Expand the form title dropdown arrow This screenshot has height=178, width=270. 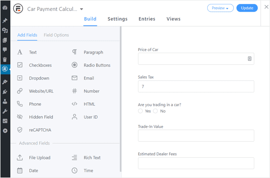pos(81,9)
